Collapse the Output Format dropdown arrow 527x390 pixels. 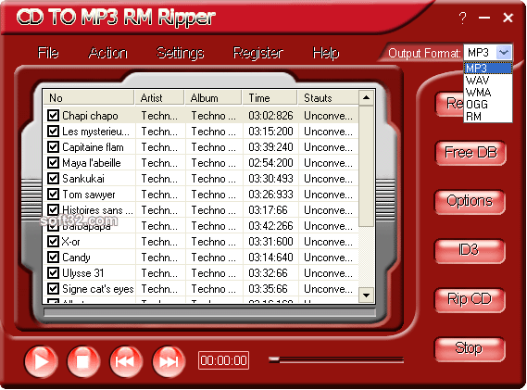[504, 53]
